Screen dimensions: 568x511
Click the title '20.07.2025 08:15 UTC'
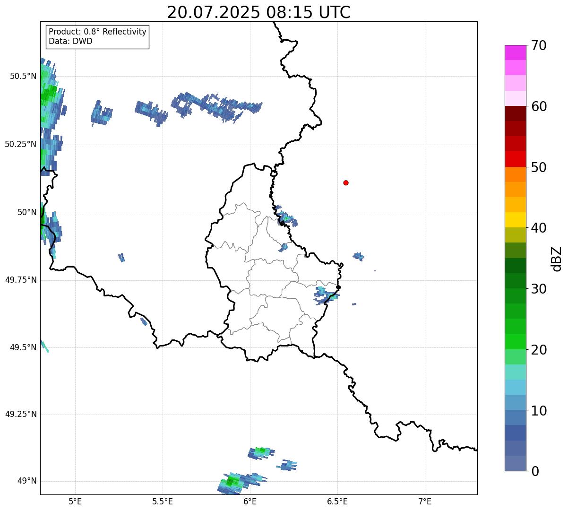click(258, 12)
